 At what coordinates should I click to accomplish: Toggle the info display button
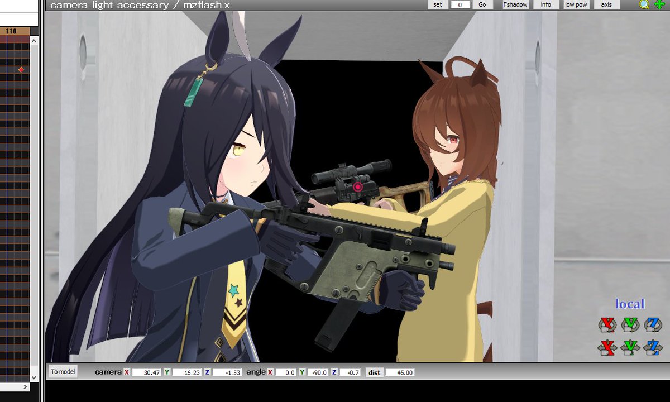coord(546,4)
